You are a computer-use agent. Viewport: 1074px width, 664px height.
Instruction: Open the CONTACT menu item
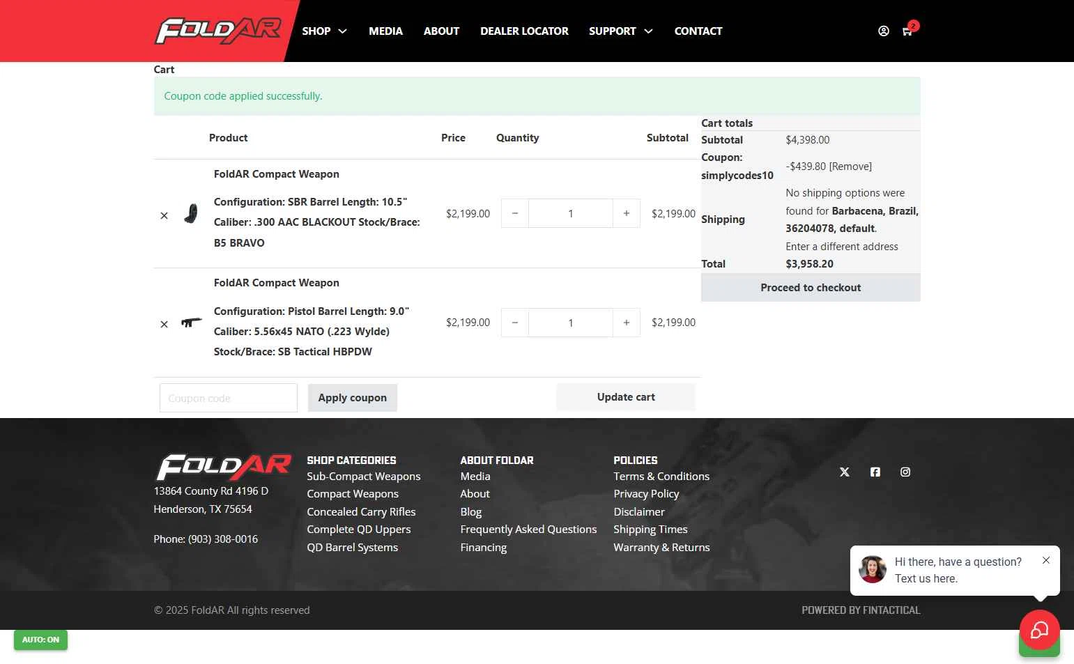pyautogui.click(x=698, y=31)
